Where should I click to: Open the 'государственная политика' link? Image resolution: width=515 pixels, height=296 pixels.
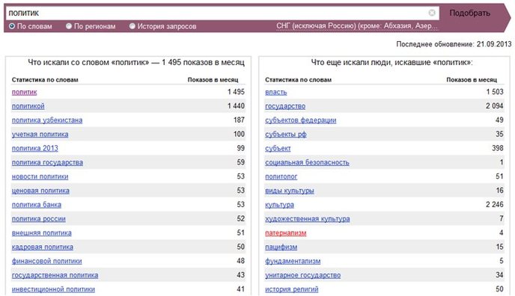[x=55, y=275]
